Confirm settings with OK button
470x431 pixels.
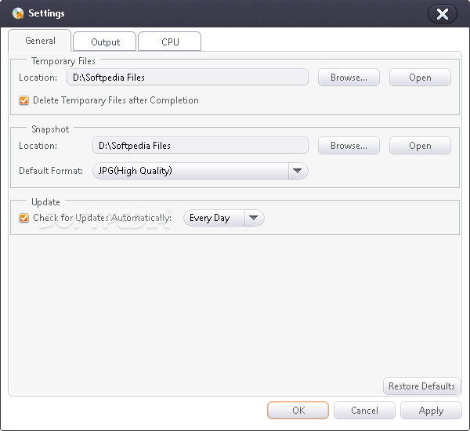[x=298, y=410]
